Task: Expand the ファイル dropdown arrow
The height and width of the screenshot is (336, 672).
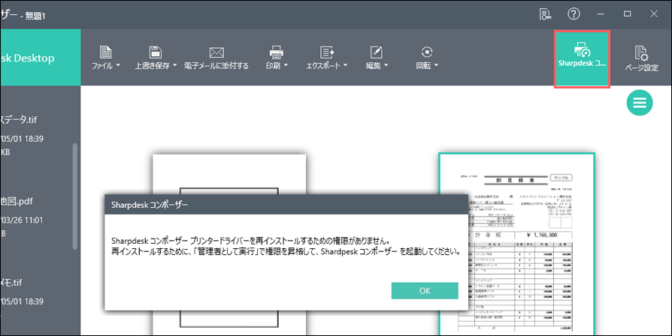Action: [x=118, y=65]
